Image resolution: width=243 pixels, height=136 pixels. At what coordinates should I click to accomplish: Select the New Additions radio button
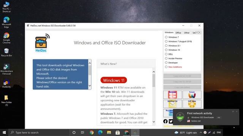(166, 67)
